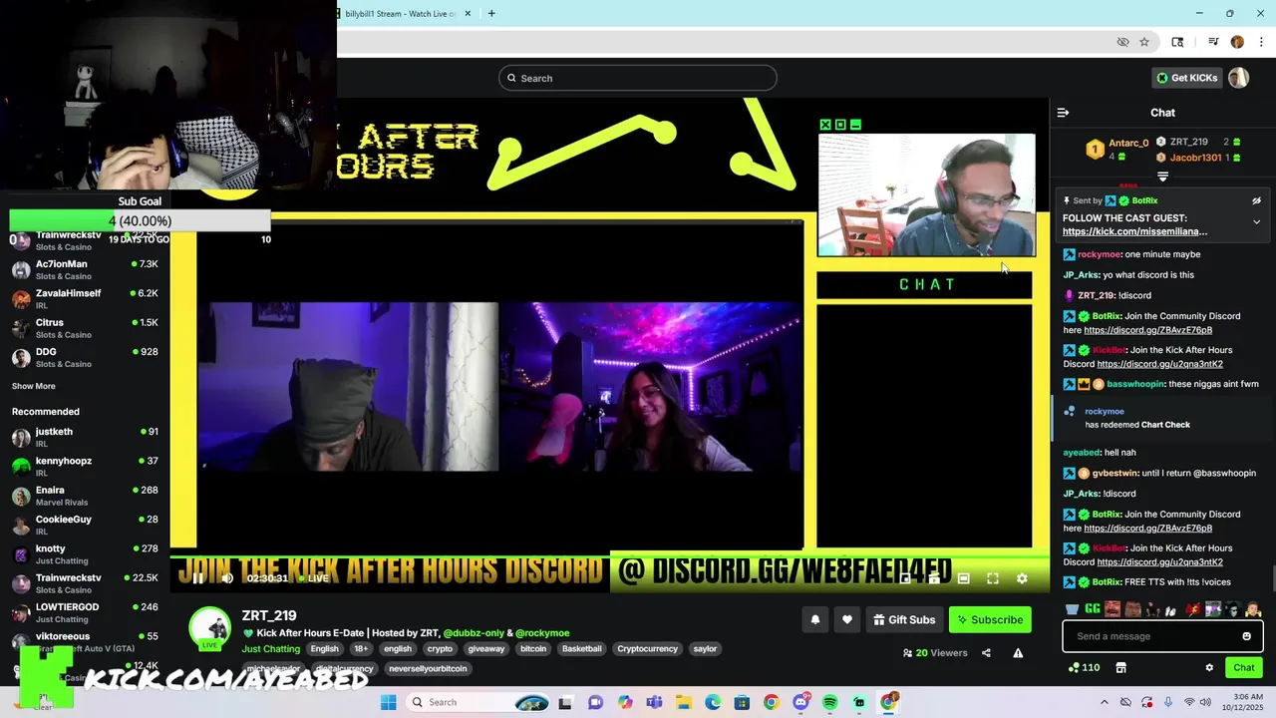1276x718 pixels.
Task: Mute the stream volume speaker icon
Action: click(227, 578)
